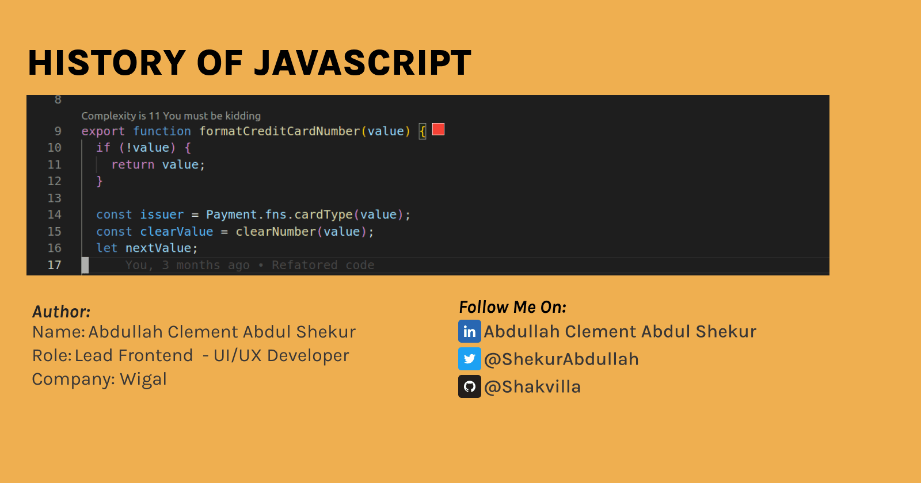This screenshot has width=921, height=483.
Task: Open the @ShekurAbdullah Twitter handle
Action: [x=561, y=359]
